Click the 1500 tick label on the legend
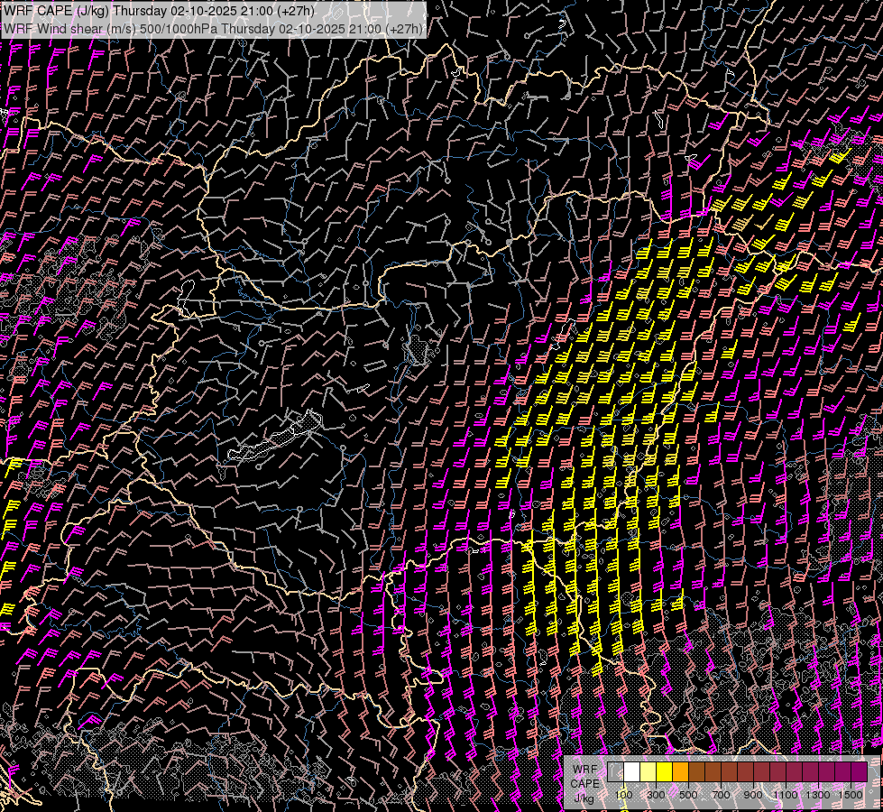 (850, 794)
